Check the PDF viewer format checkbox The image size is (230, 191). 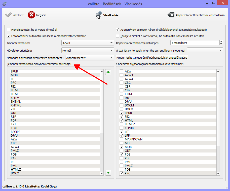[122, 158]
